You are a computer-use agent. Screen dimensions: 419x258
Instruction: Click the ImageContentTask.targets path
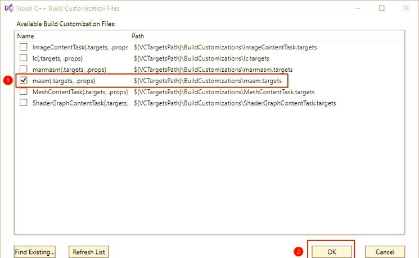tap(226, 48)
